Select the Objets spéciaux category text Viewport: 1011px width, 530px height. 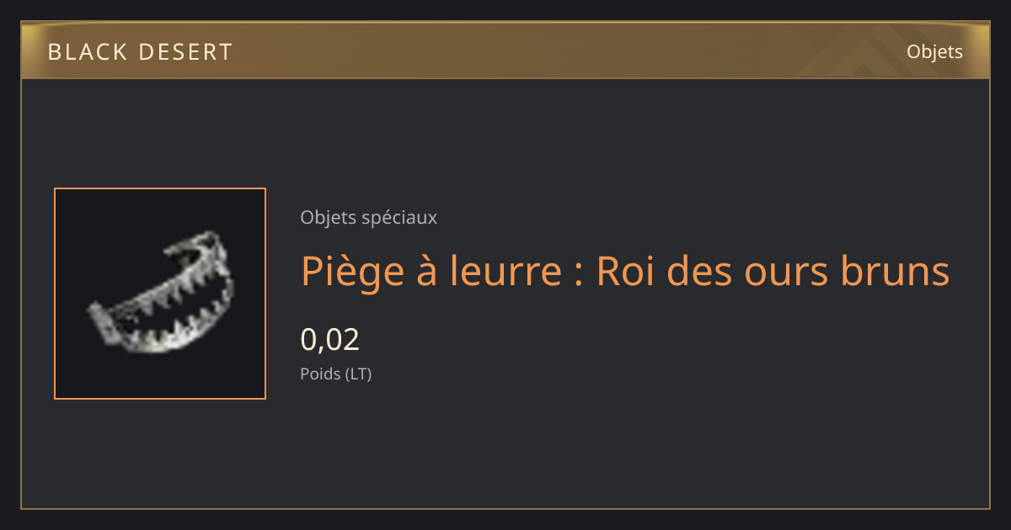pos(368,218)
